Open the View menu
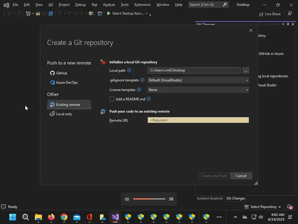The height and width of the screenshot is (224, 298). coord(39,5)
